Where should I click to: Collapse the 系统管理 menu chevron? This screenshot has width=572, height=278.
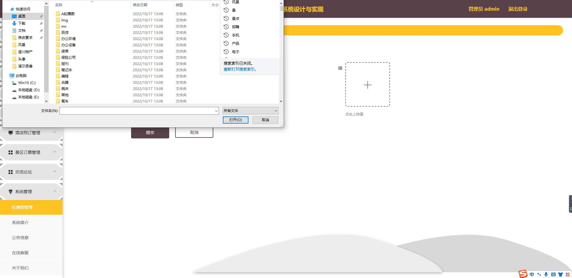(x=55, y=191)
